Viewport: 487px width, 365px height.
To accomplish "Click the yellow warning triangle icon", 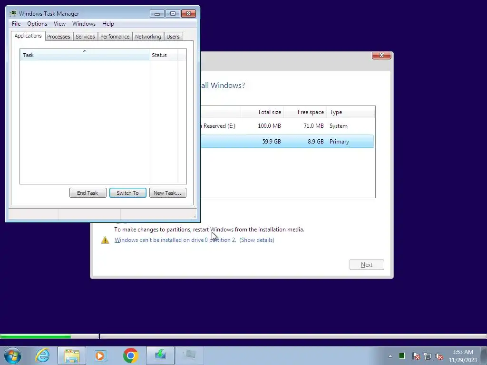I will (x=105, y=240).
